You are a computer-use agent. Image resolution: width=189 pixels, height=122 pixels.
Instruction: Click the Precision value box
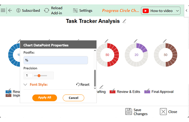[x=29, y=75]
